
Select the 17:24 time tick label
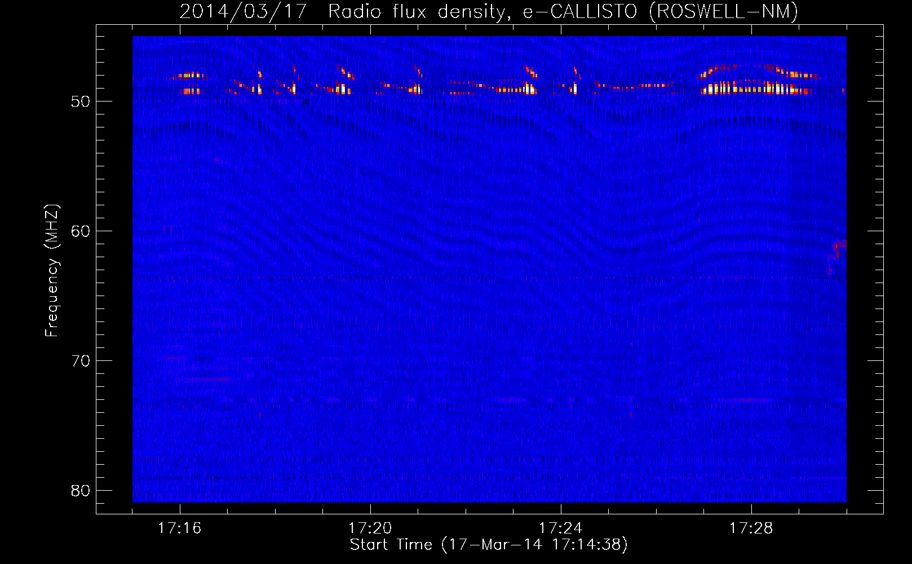[x=560, y=528]
